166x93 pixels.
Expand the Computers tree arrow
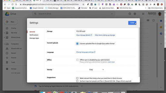4,44
